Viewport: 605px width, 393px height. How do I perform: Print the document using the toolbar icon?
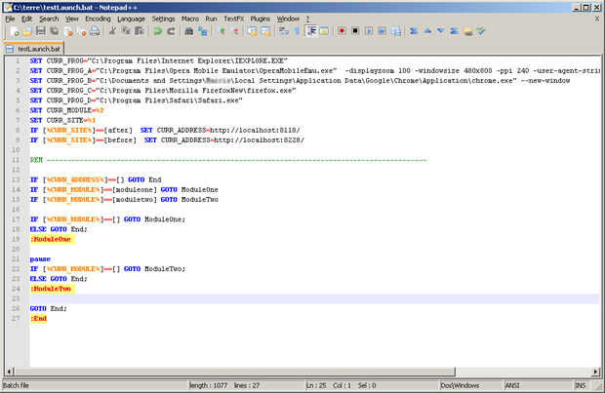pos(95,31)
